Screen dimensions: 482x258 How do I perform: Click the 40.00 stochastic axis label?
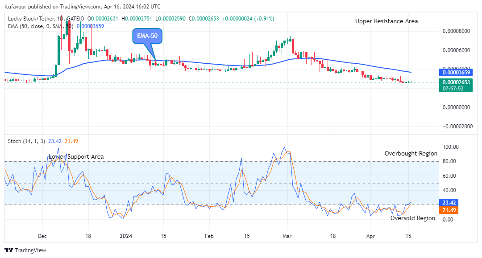(x=449, y=190)
